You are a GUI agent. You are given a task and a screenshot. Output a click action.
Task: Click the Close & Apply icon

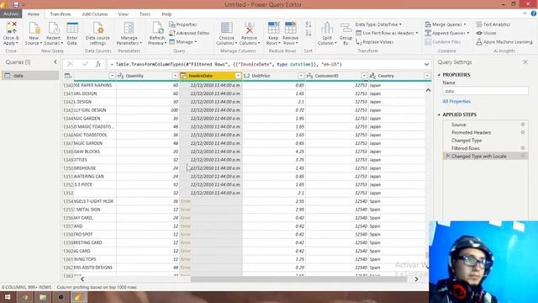point(11,34)
